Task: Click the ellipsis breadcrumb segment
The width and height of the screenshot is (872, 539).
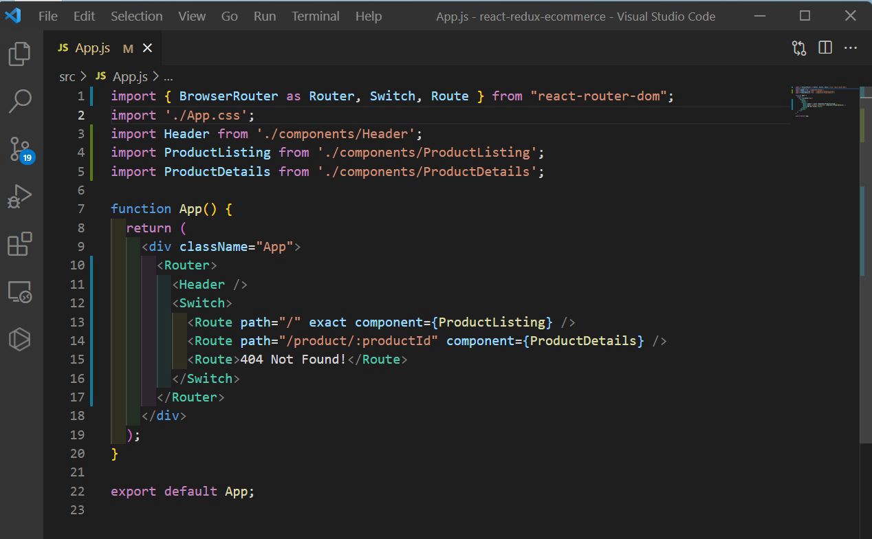Action: tap(168, 76)
